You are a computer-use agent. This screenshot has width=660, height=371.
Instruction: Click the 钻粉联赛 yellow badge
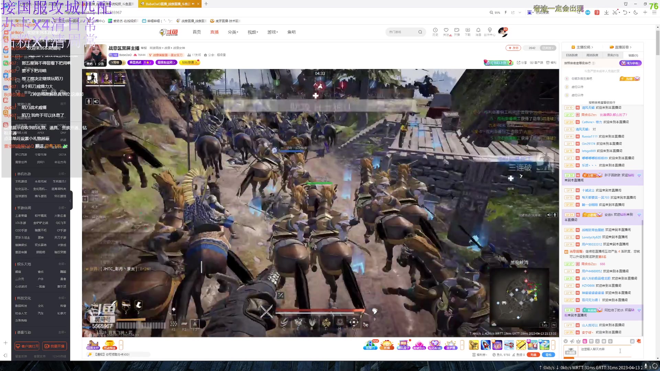pos(189,63)
